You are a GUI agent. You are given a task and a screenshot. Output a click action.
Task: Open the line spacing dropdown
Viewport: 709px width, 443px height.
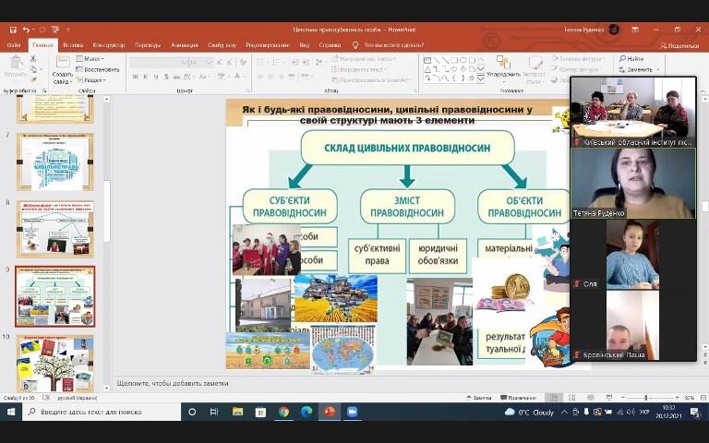pyautogui.click(x=320, y=63)
